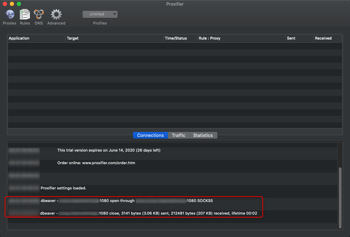Open the Proxies settings icon
Viewport: 350px width, 237px height.
[9, 15]
